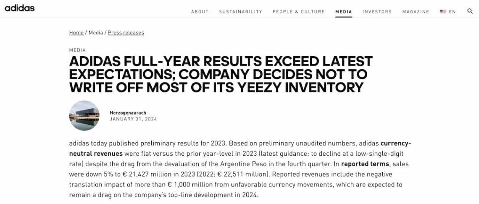
Task: Open the Magazine section
Action: coord(416,12)
